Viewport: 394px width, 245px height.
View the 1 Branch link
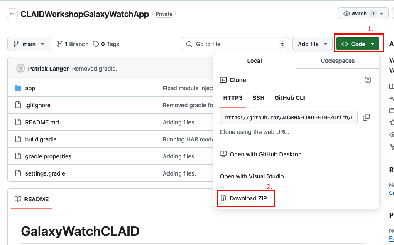coord(73,44)
